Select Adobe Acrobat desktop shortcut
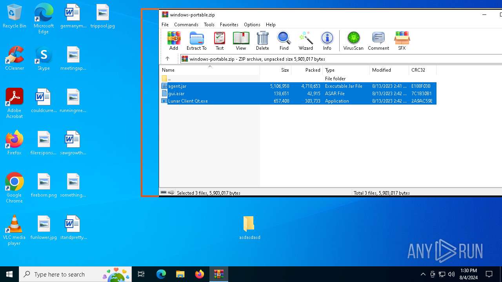This screenshot has width=502, height=282. coord(15,103)
